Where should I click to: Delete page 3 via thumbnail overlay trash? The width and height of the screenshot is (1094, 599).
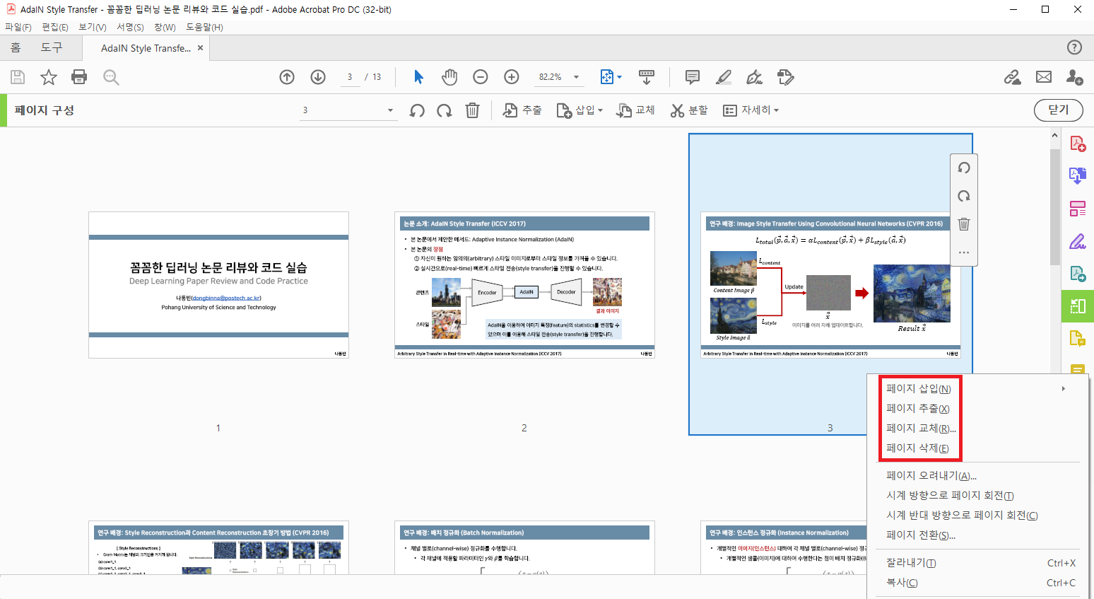964,224
